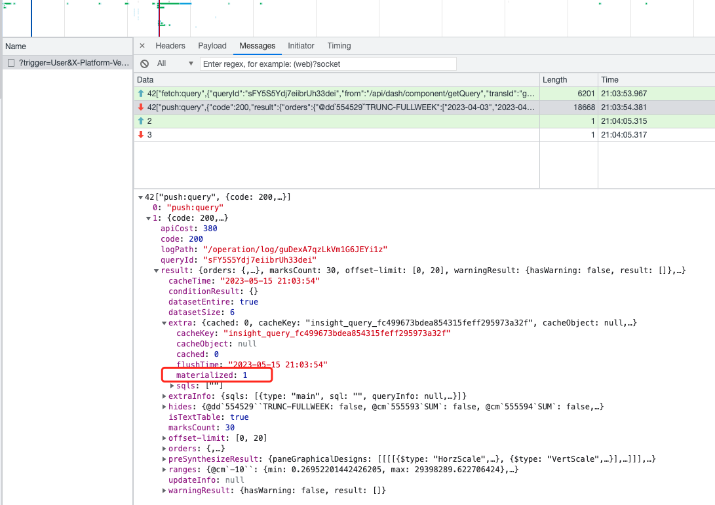Open the Payload tab
715x505 pixels.
[x=212, y=46]
